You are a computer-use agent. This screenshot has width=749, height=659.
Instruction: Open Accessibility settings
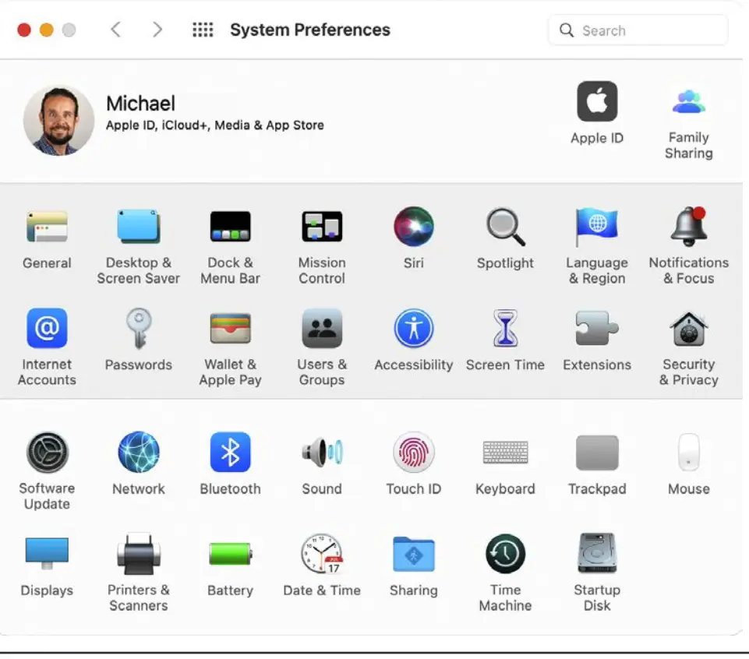tap(413, 329)
